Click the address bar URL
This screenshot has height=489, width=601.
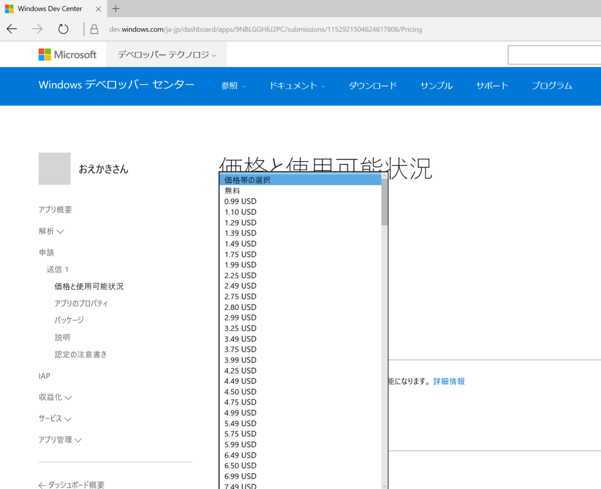click(x=265, y=29)
